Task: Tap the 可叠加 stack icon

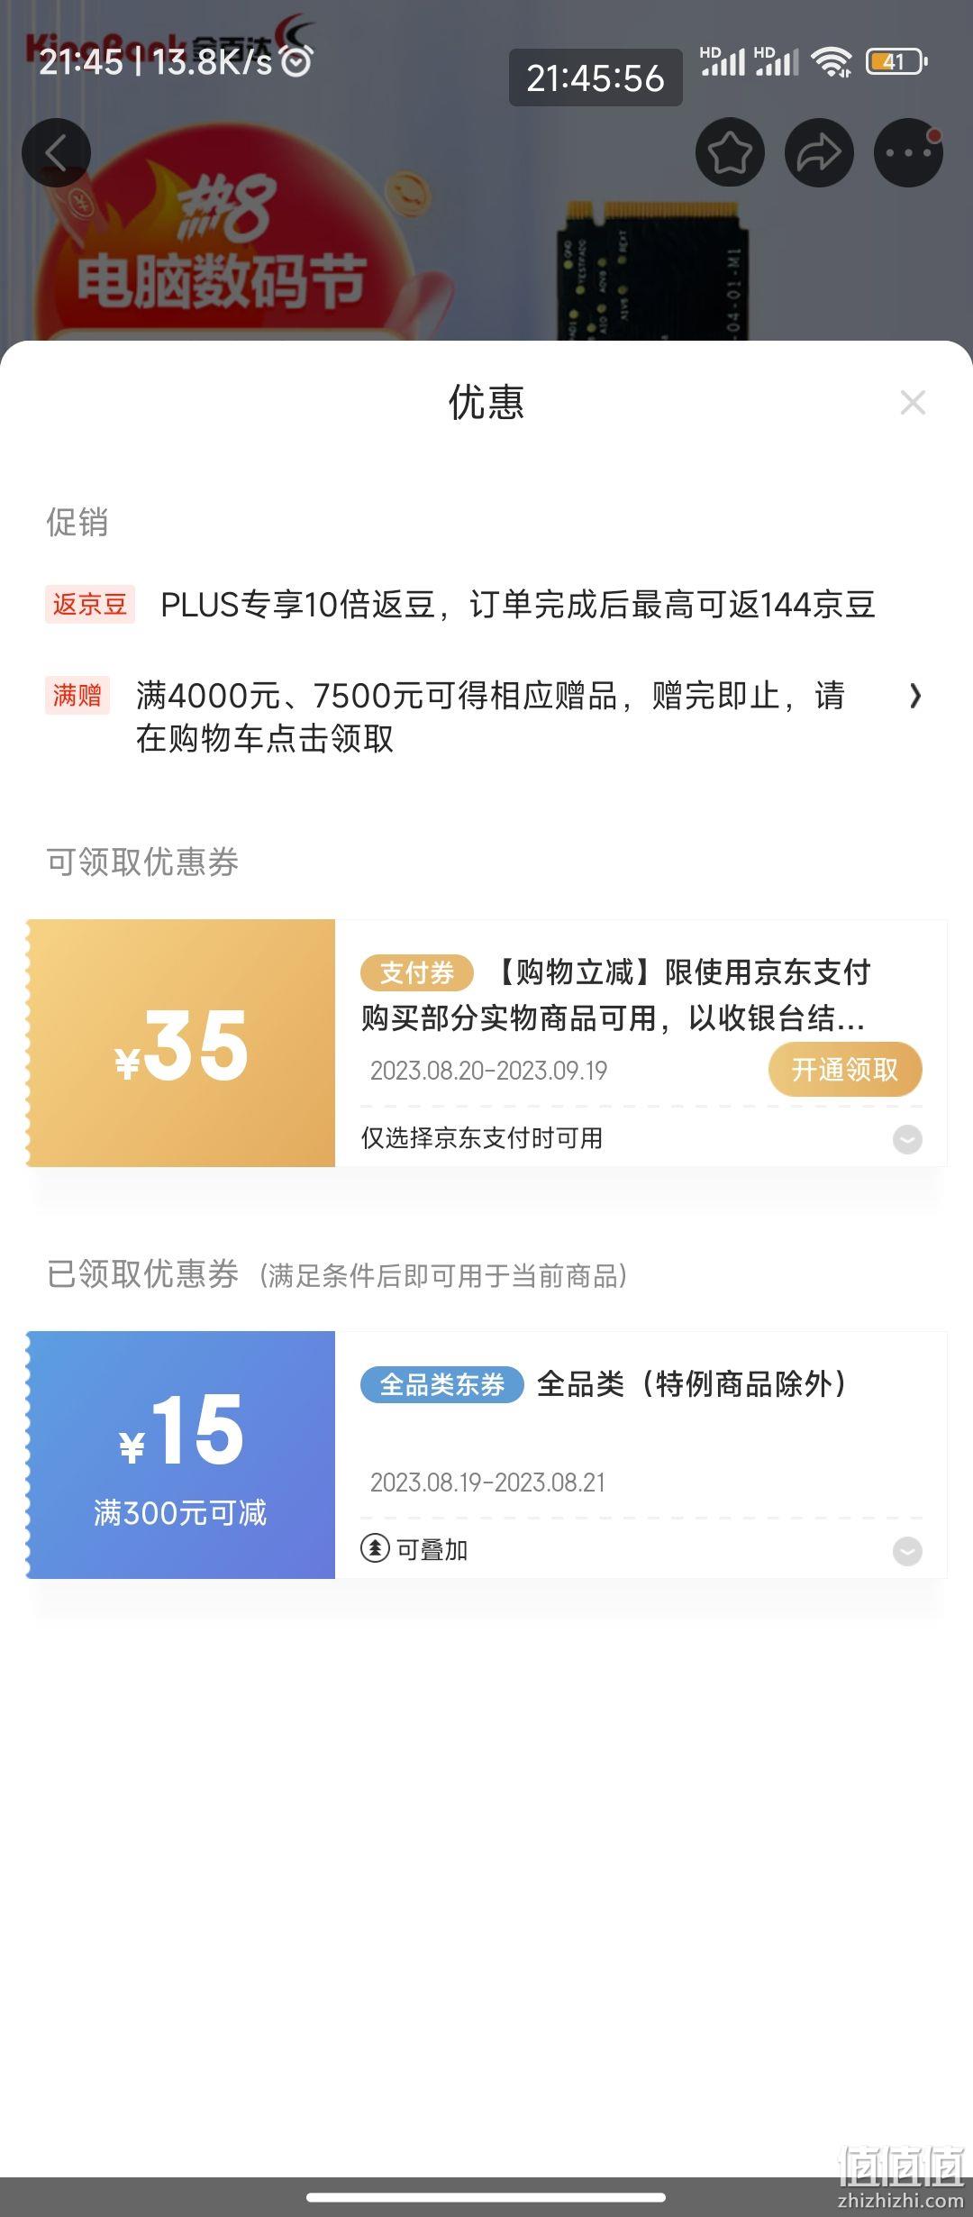Action: pos(374,1549)
